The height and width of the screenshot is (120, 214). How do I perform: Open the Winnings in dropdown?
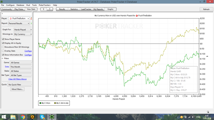click(23, 34)
